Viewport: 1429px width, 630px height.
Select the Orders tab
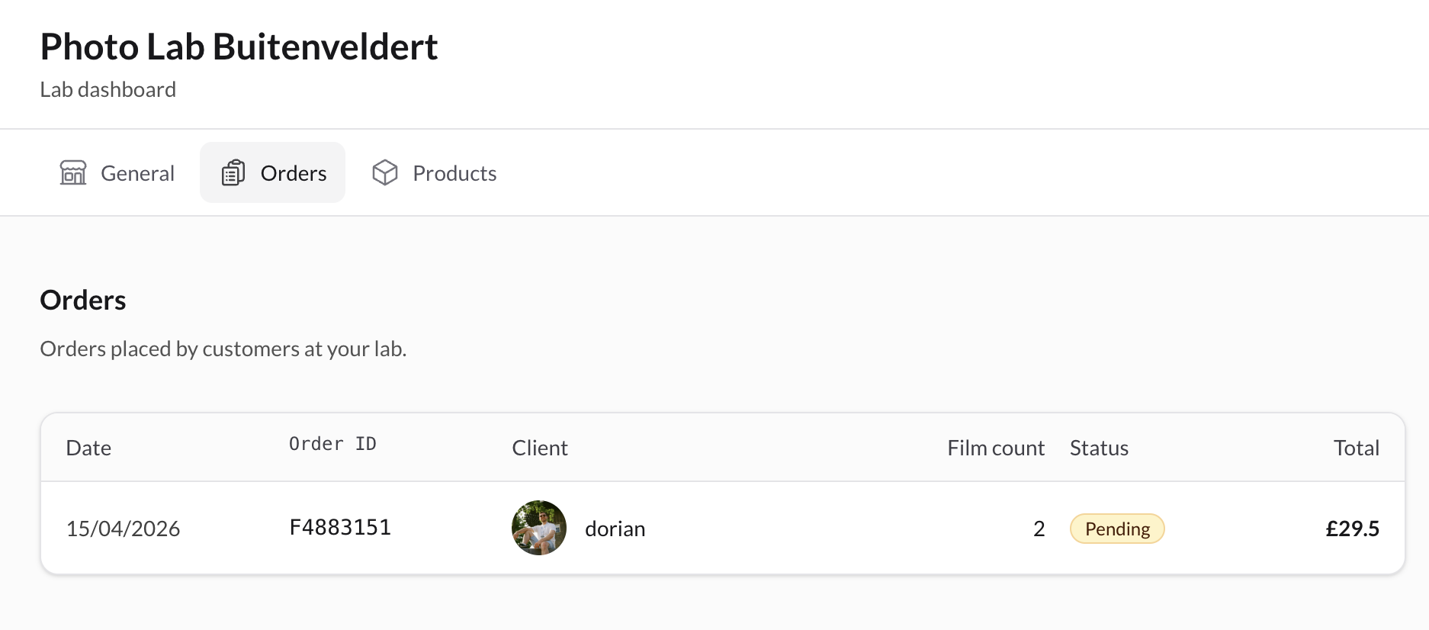pos(272,172)
